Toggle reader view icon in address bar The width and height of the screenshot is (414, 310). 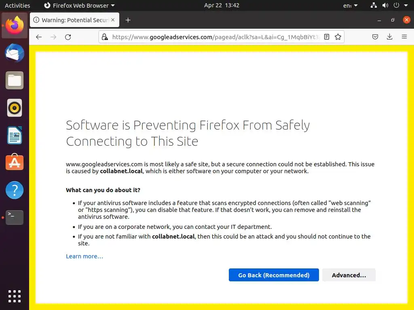pos(327,37)
